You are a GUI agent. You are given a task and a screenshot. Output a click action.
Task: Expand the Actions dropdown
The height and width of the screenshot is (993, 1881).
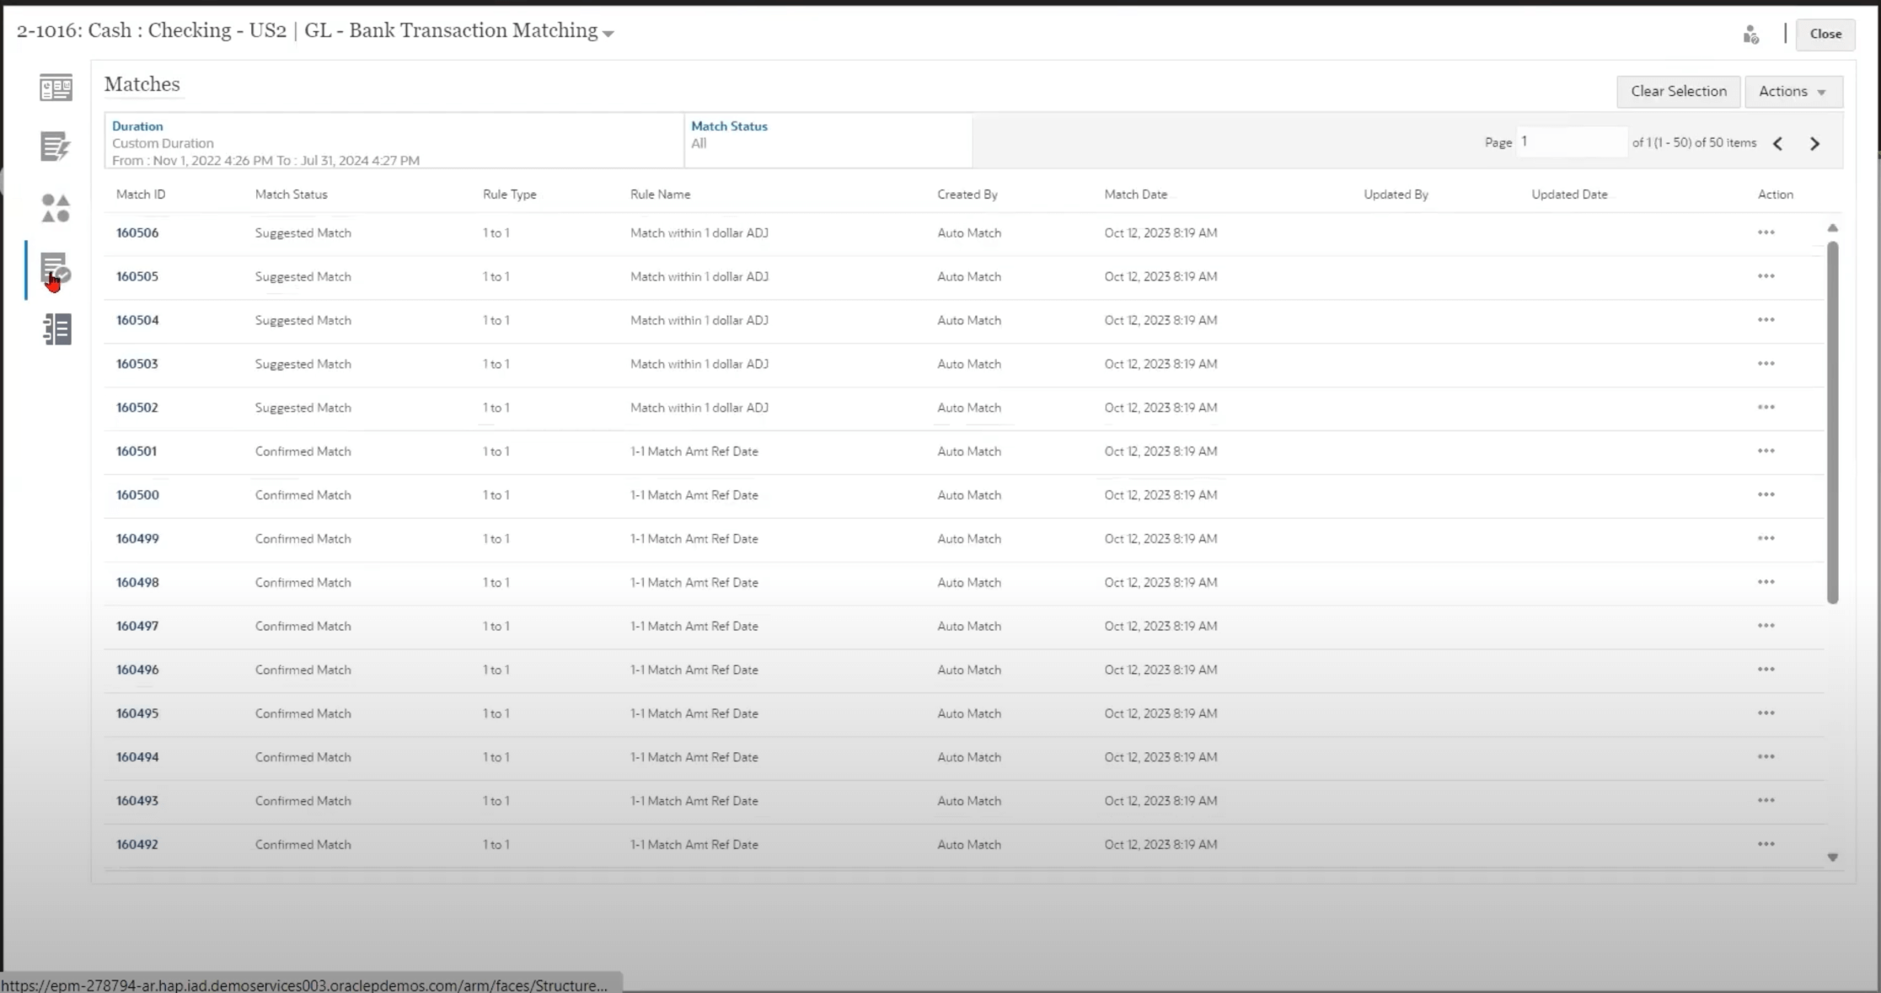(1793, 91)
